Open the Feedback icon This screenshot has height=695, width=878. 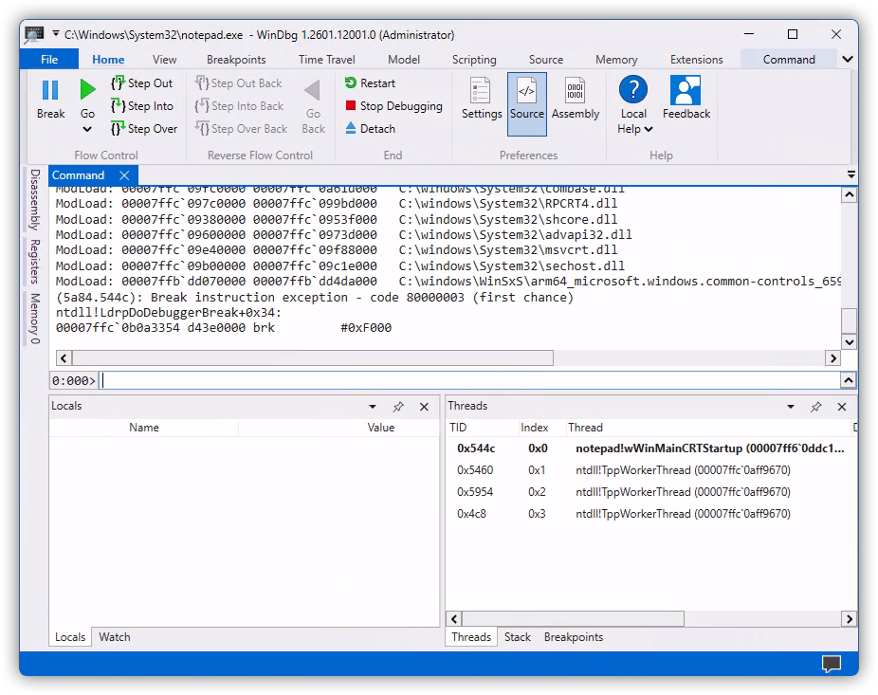tap(686, 92)
